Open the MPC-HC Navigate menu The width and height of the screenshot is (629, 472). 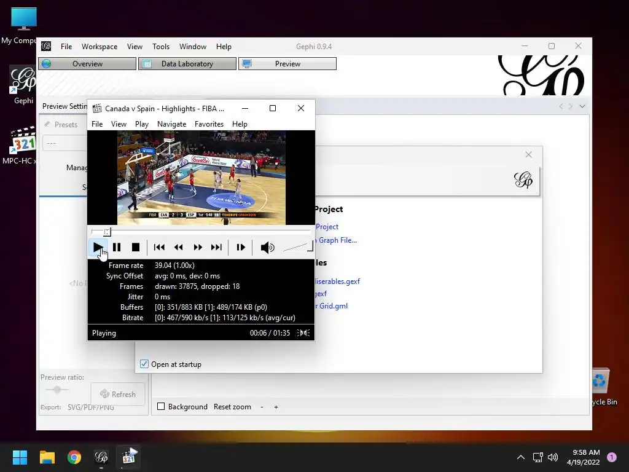(172, 124)
